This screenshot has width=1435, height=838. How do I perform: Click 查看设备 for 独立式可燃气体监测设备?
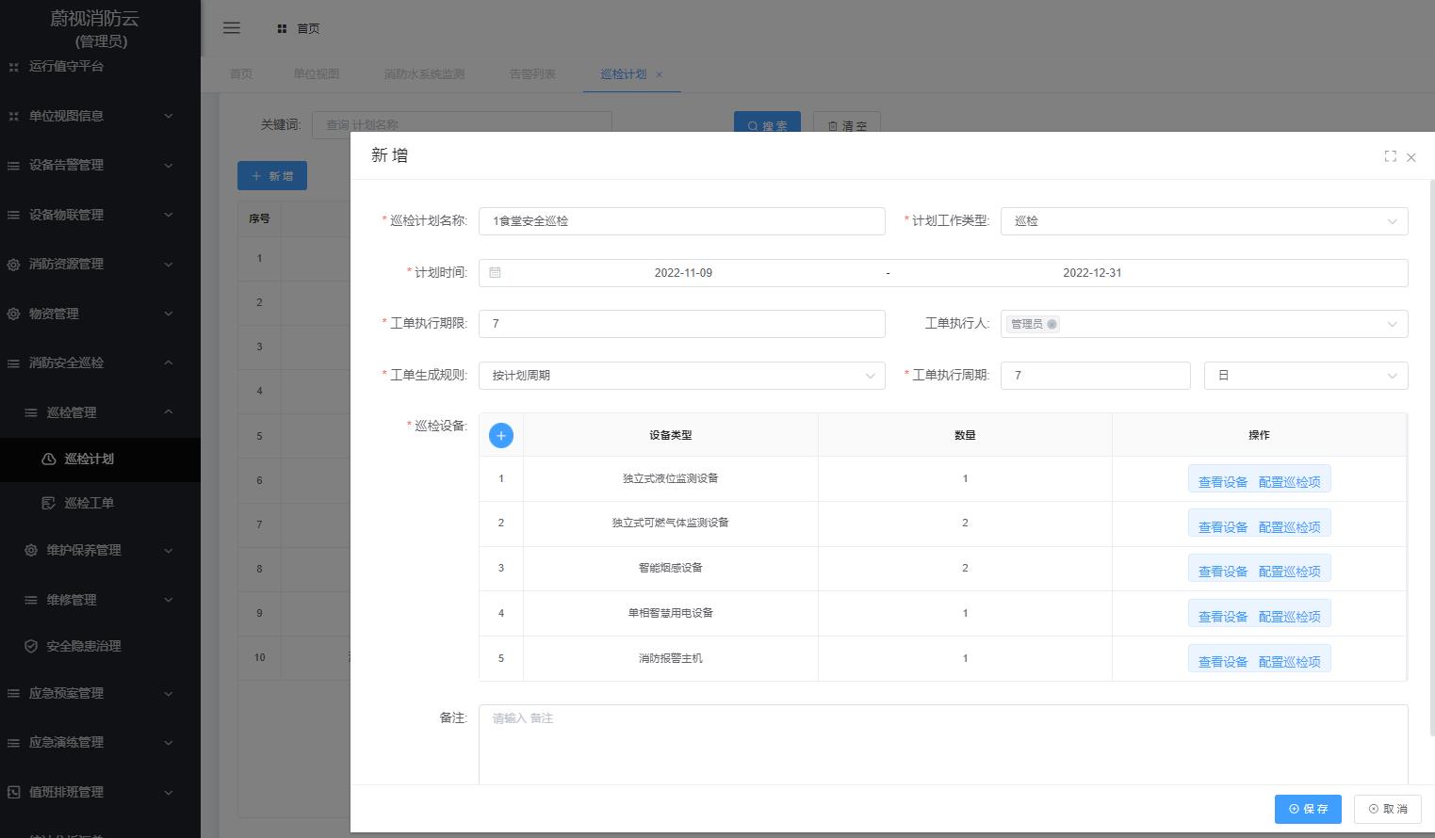1222,527
